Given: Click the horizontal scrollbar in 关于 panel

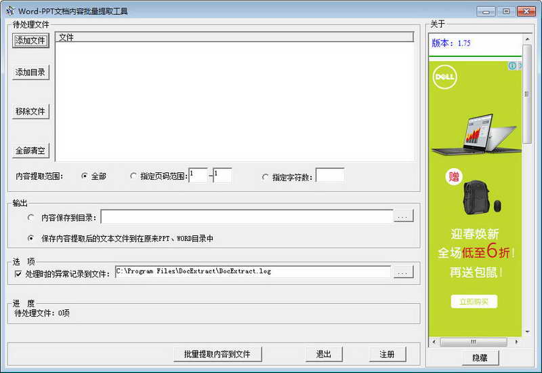Looking at the screenshot, I should (x=474, y=342).
